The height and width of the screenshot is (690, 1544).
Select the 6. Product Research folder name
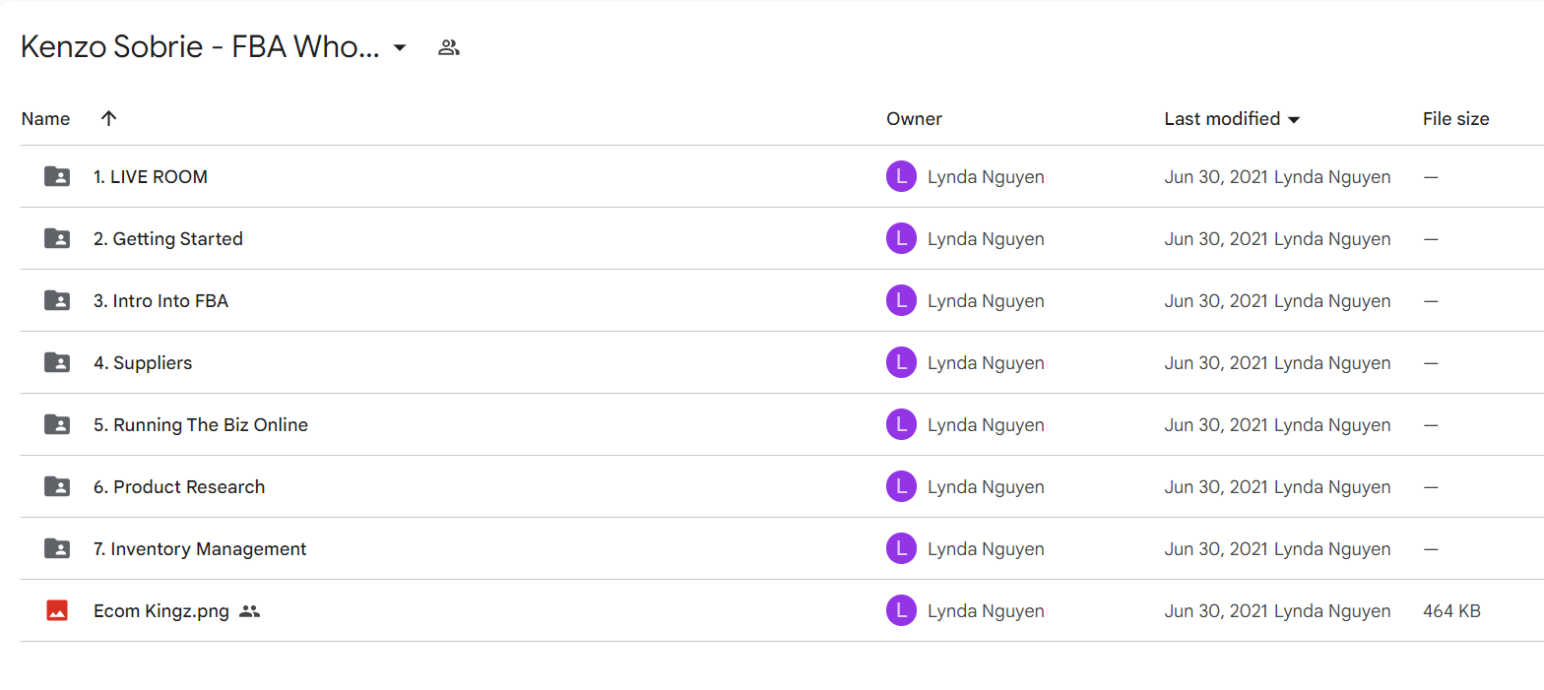point(179,487)
